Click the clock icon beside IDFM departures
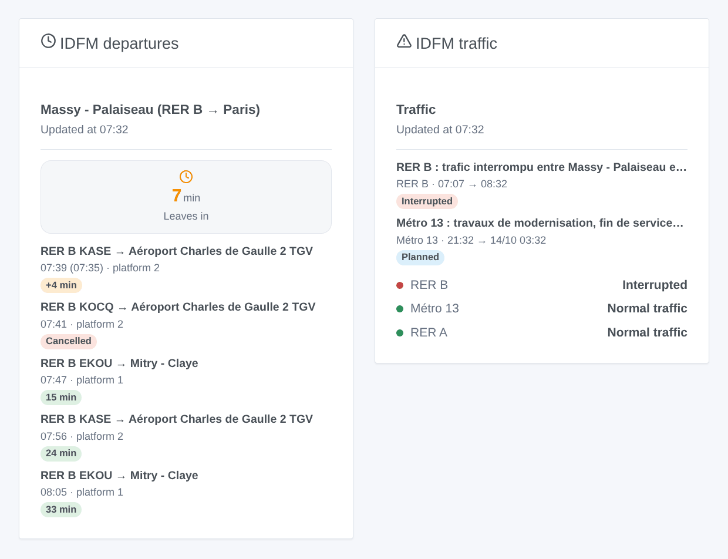 pyautogui.click(x=48, y=41)
